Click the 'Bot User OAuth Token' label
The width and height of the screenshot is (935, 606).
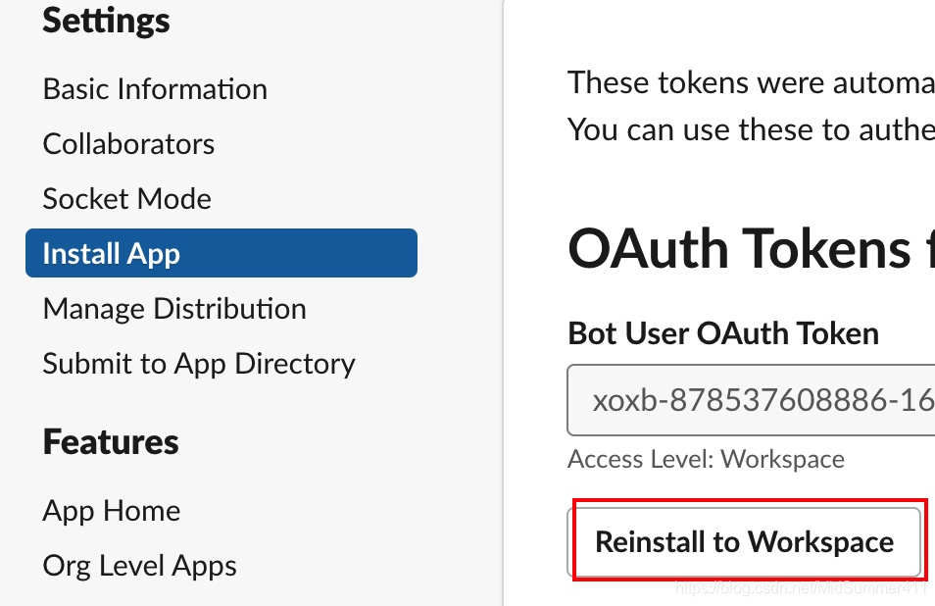[x=723, y=332]
